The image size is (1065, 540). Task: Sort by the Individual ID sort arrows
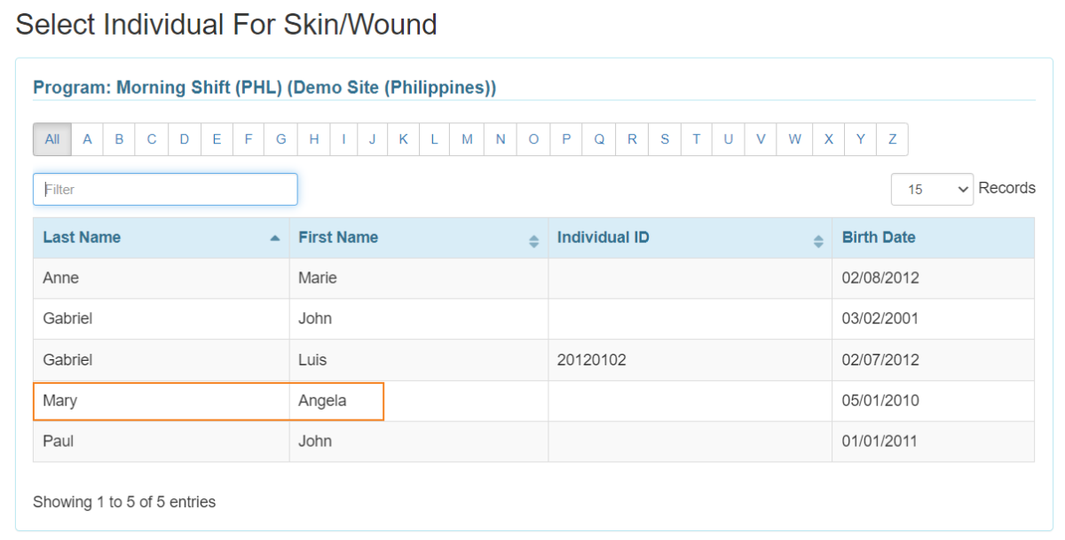817,238
